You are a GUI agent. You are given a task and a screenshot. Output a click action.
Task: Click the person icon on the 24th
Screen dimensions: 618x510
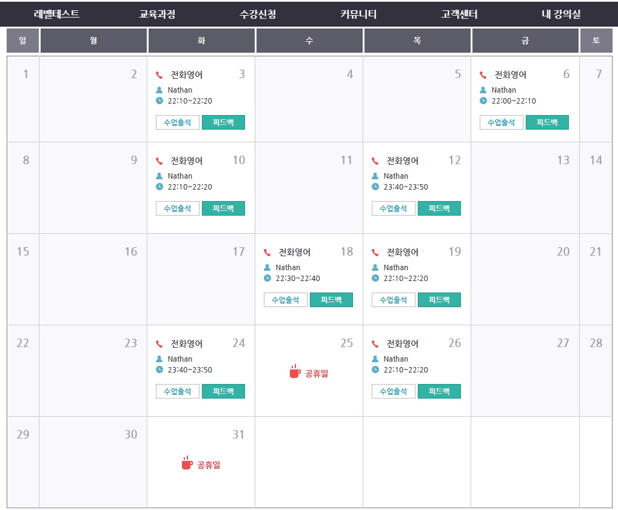click(x=160, y=359)
